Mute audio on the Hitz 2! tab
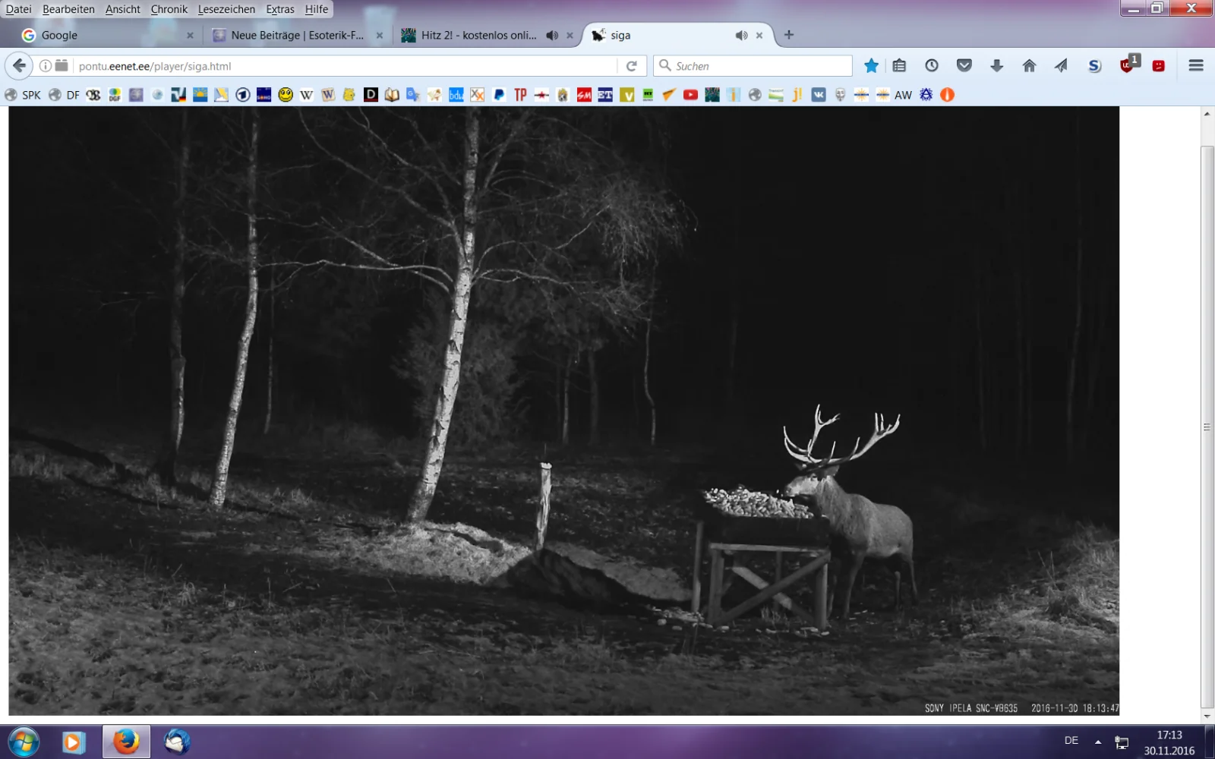 coord(552,35)
